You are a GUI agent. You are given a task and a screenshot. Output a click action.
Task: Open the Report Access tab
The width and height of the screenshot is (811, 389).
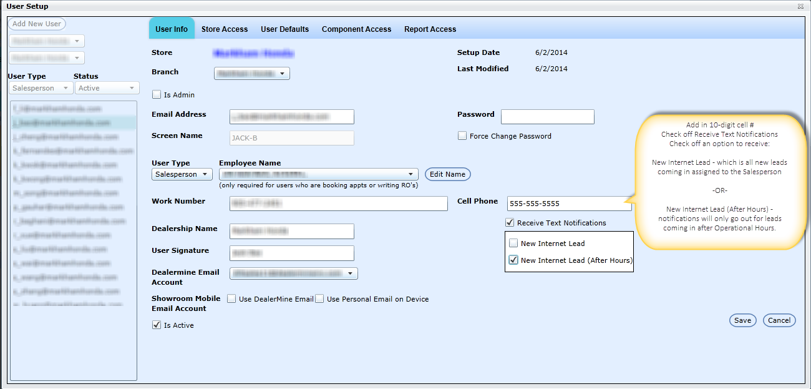430,29
